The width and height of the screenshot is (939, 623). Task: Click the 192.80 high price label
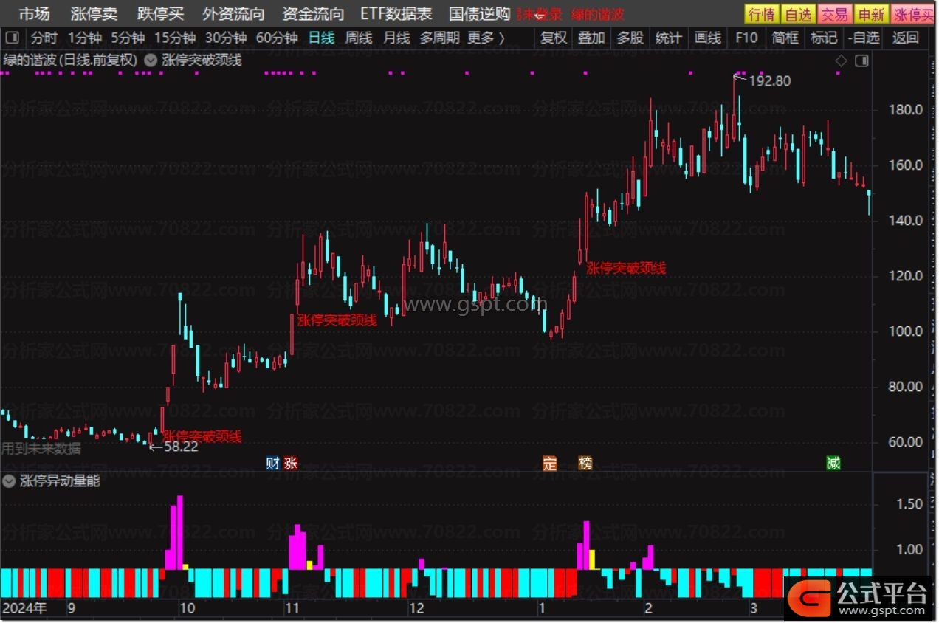(769, 81)
